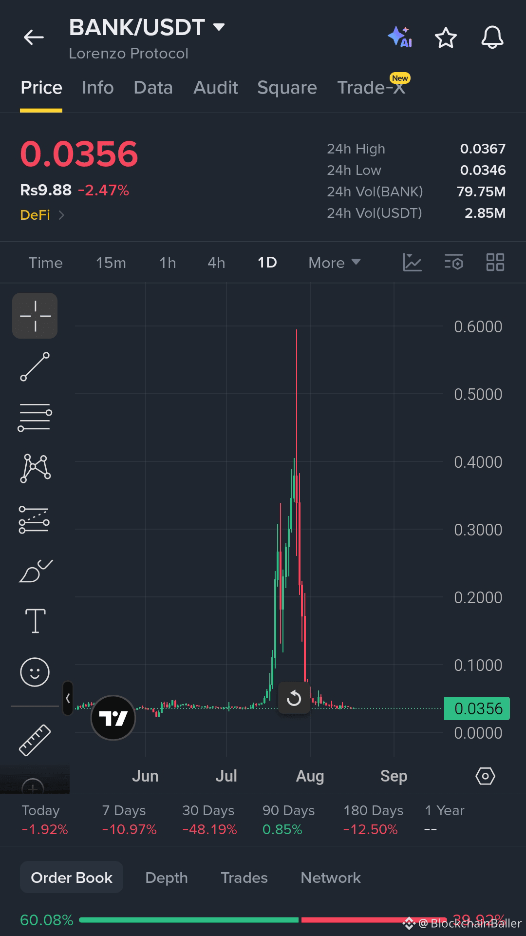The height and width of the screenshot is (936, 526).
Task: Switch to the Info tab
Action: [98, 88]
